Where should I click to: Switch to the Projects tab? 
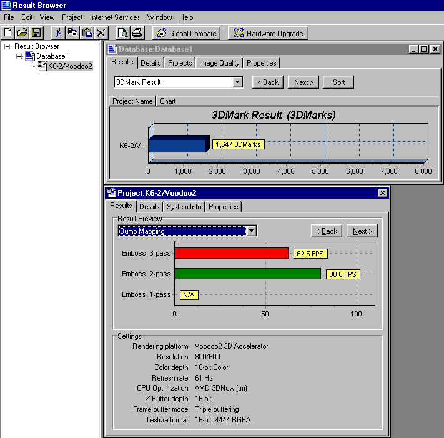[180, 63]
